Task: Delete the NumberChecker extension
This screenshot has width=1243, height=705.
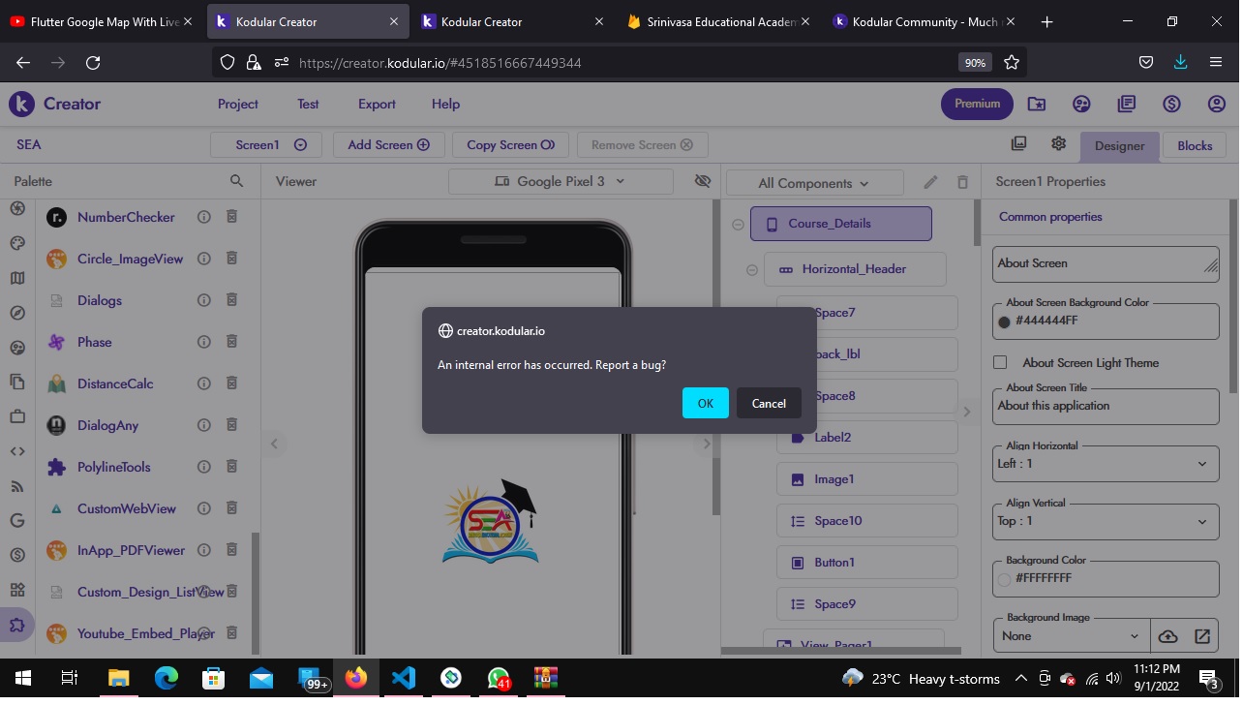Action: [x=231, y=217]
